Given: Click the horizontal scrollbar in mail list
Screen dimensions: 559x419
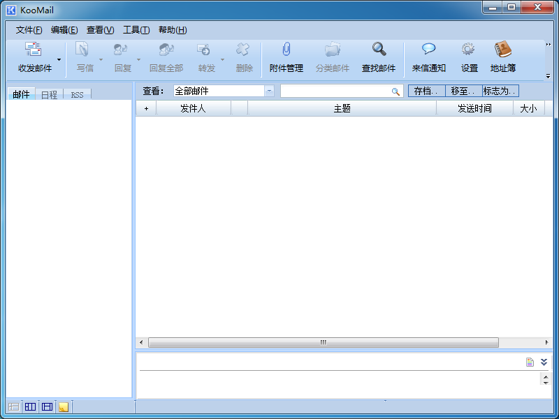Looking at the screenshot, I should (x=323, y=343).
